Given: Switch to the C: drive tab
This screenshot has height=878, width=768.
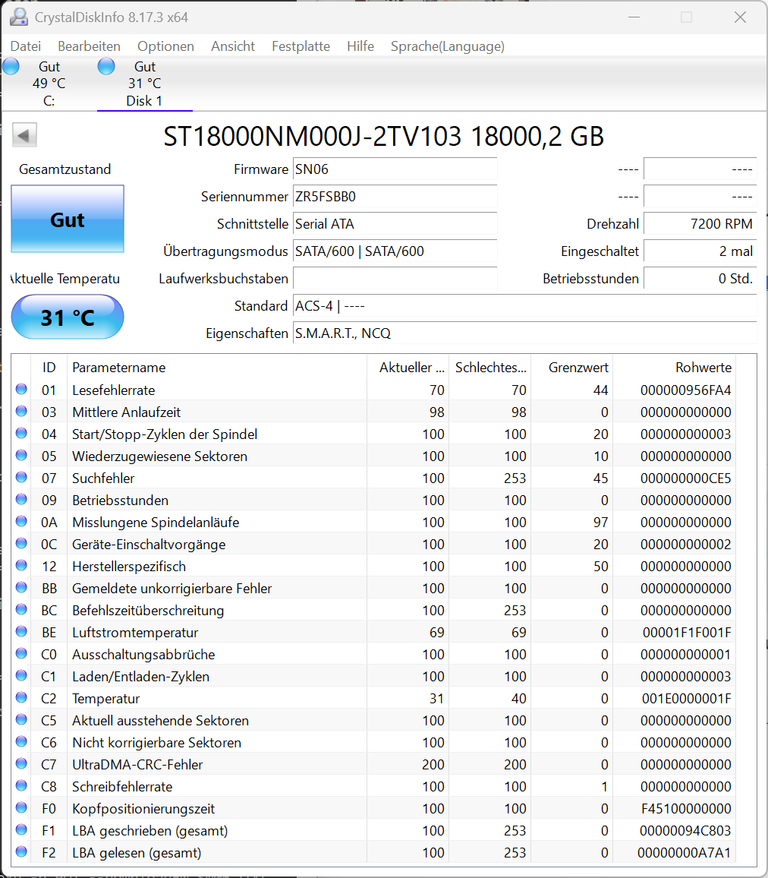Looking at the screenshot, I should coord(49,84).
